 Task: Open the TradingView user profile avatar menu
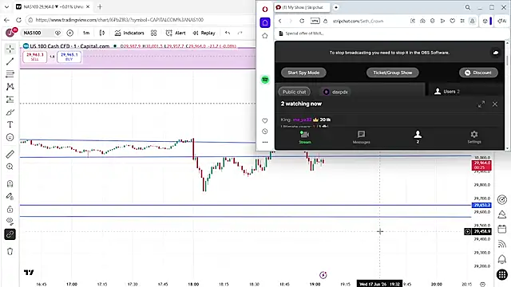click(10, 33)
